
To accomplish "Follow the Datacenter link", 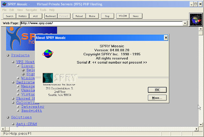I will click(x=33, y=107).
